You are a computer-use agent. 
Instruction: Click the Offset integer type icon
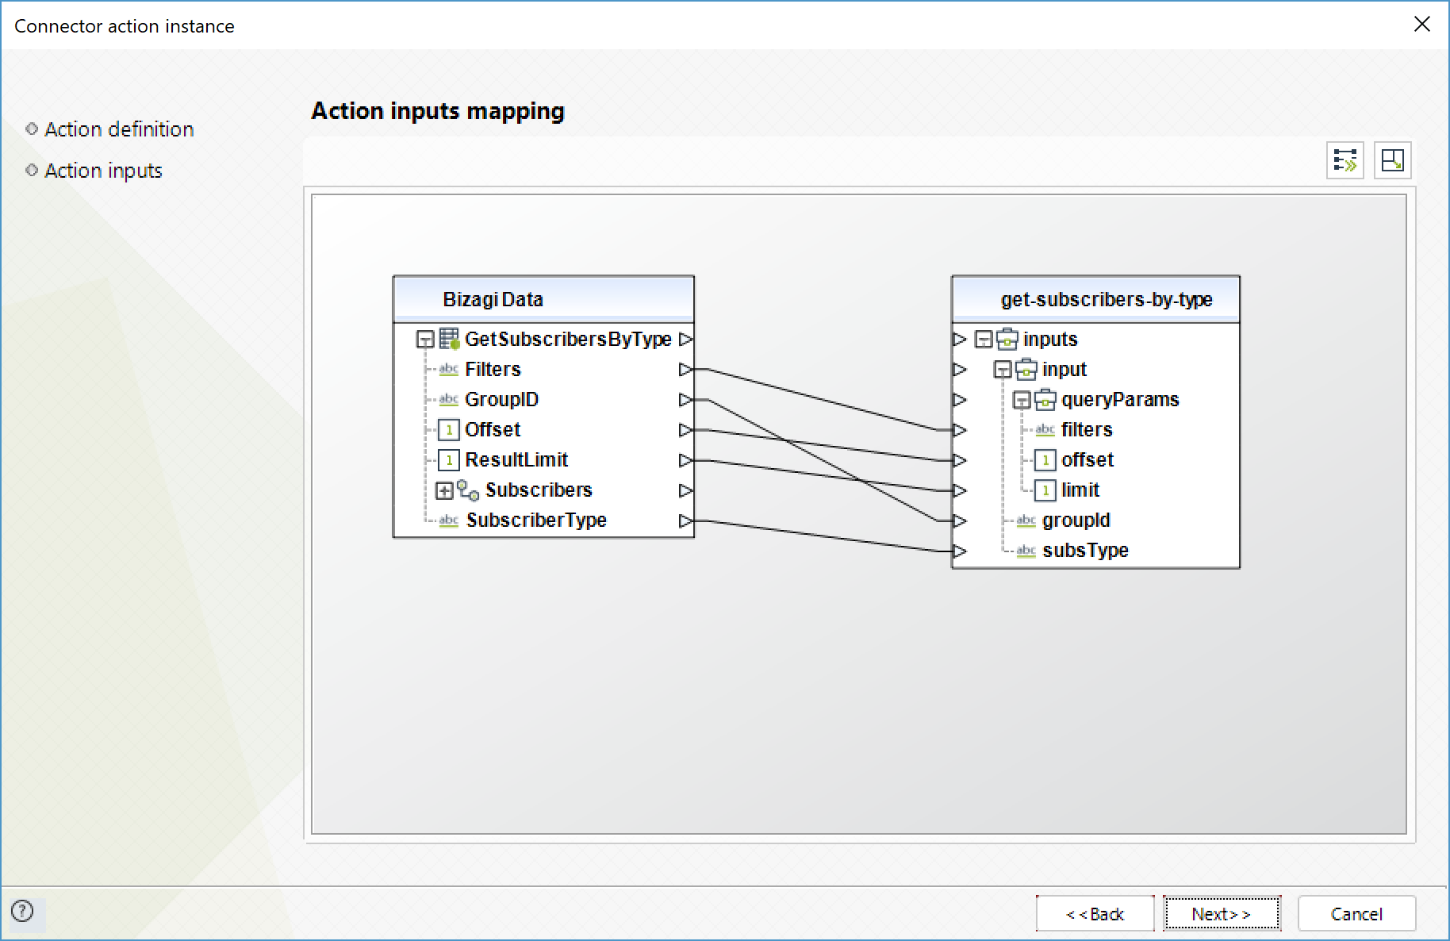pos(449,430)
